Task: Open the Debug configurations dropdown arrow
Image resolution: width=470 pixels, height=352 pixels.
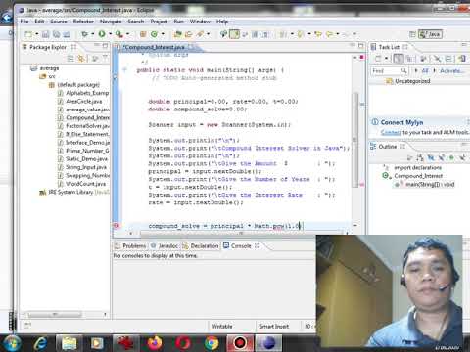Action: pyautogui.click(x=93, y=34)
